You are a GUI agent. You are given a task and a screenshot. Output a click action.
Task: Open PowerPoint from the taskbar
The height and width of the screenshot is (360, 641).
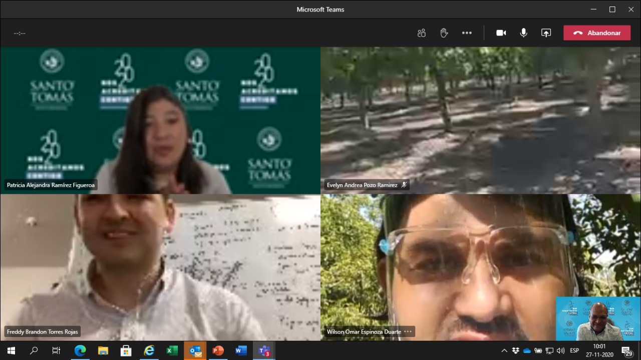tap(218, 350)
